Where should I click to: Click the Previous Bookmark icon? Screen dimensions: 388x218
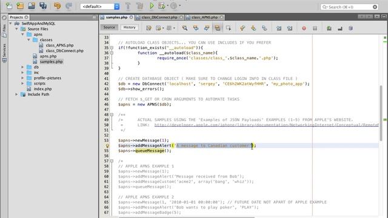(242, 28)
